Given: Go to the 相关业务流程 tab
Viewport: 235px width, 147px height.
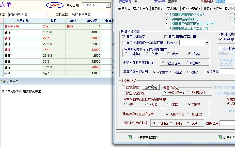Looking at the screenshot, I should 191,9.
